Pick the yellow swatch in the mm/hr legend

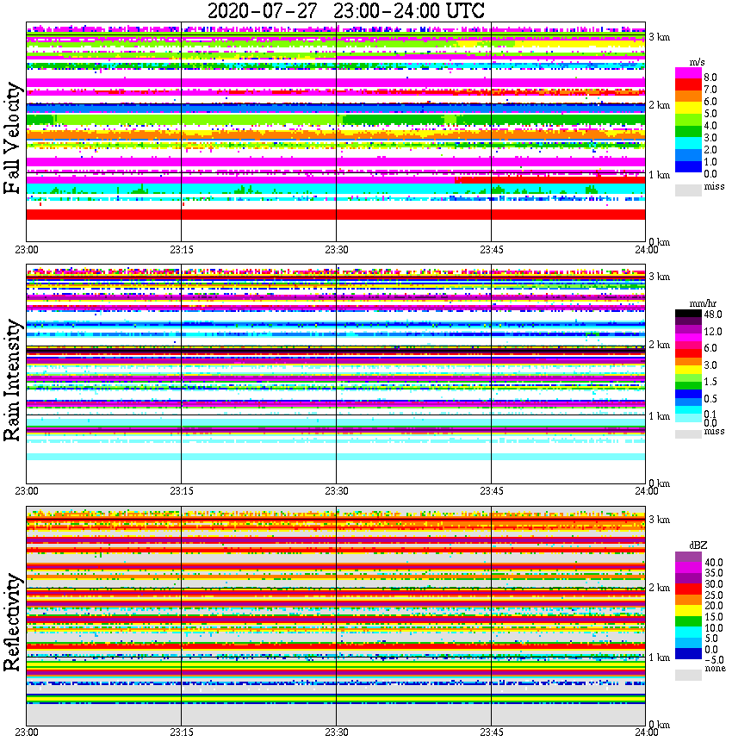pyautogui.click(x=688, y=370)
